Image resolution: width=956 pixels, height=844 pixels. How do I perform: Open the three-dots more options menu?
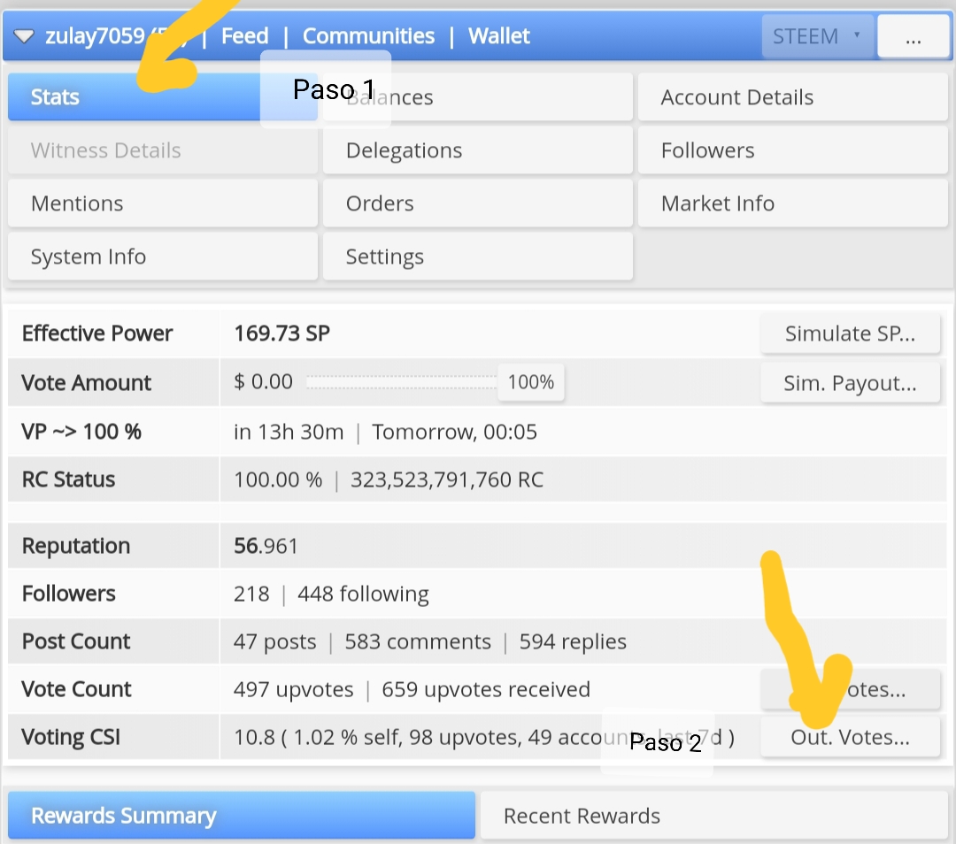pos(913,36)
